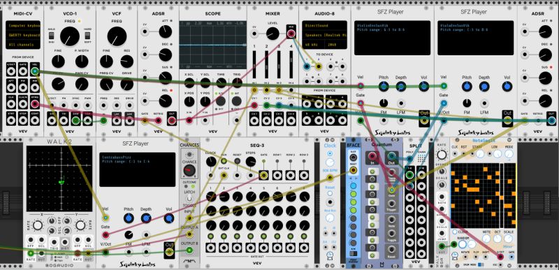
Task: Toggle the CHANCES LATCH/TOGGLE switch
Action: coord(189,199)
